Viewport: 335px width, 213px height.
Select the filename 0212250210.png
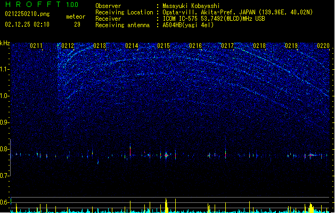pyautogui.click(x=27, y=14)
